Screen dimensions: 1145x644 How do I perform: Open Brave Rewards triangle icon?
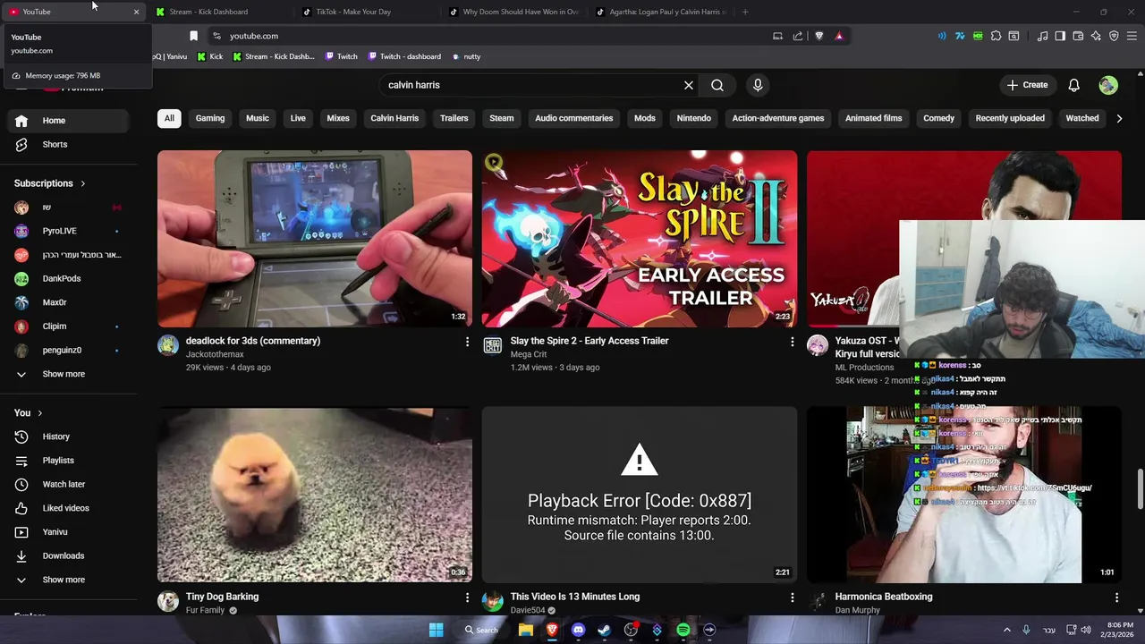pos(839,36)
